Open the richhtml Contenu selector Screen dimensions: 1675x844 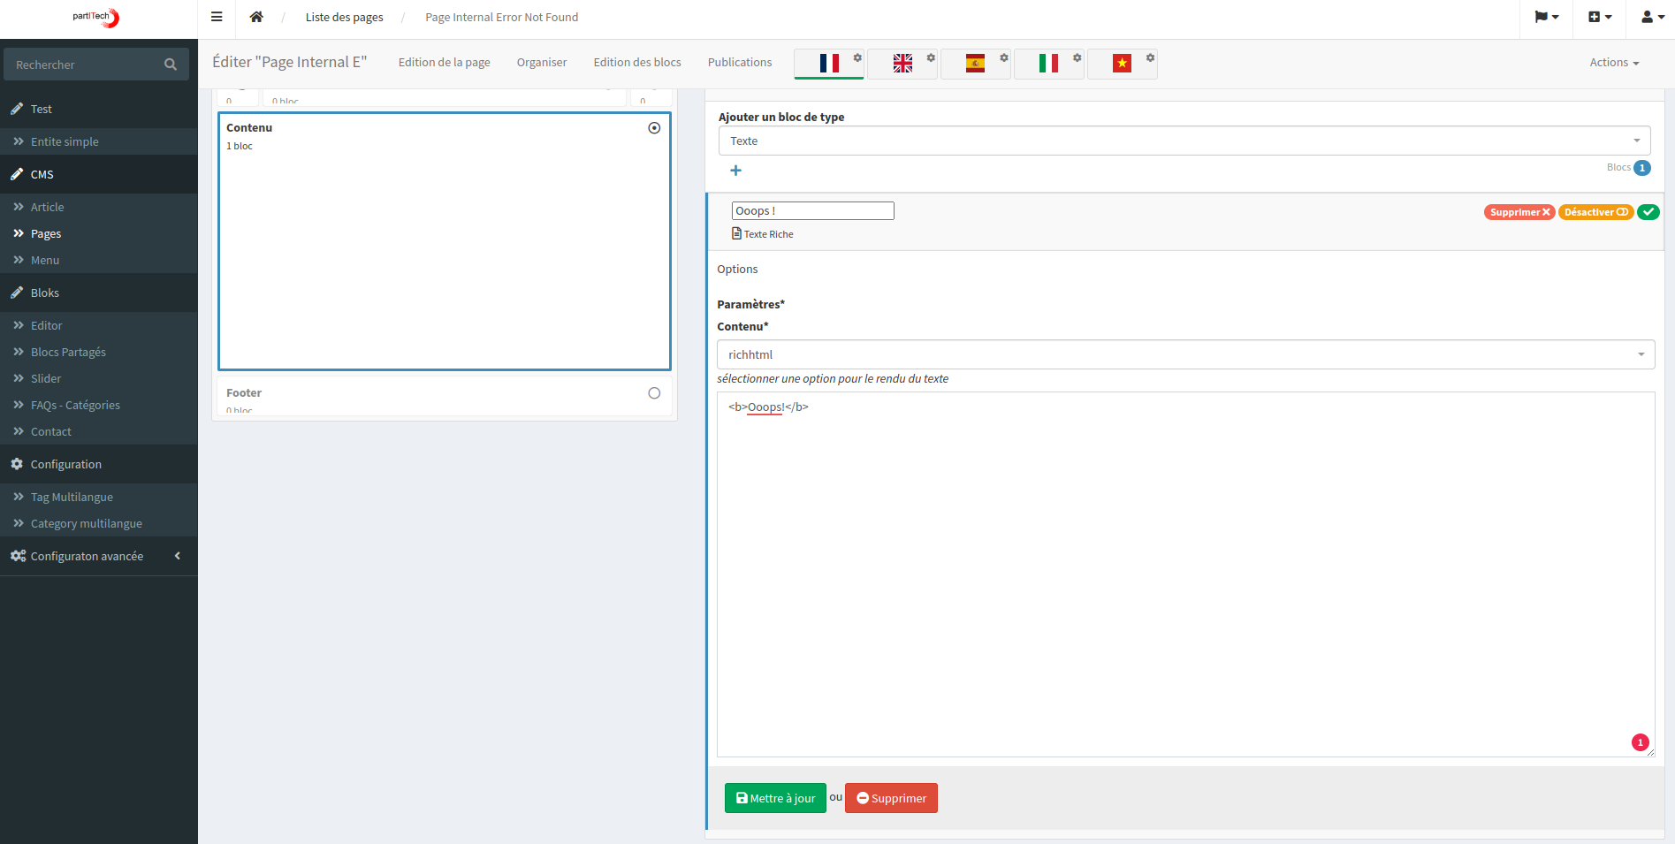point(1184,354)
